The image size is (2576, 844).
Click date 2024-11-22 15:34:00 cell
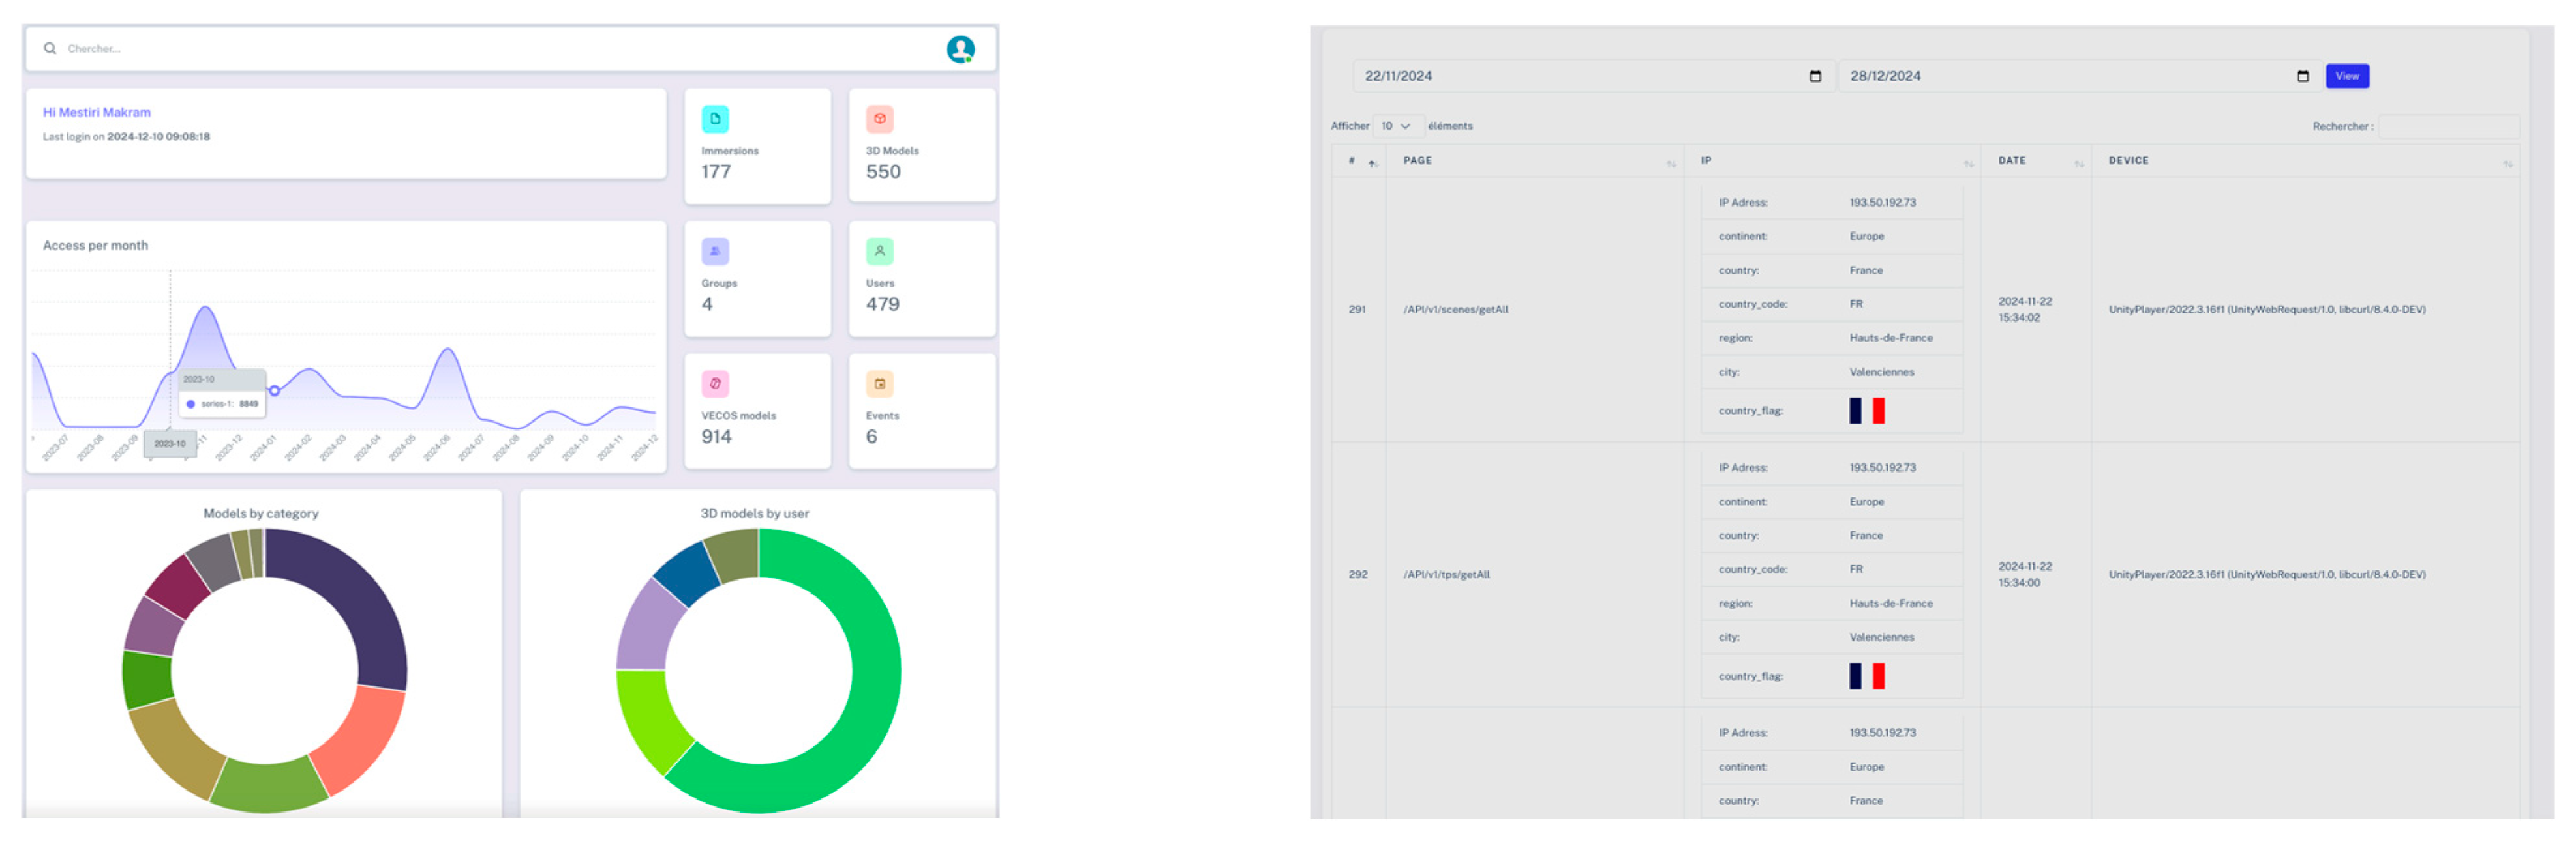(x=2024, y=575)
